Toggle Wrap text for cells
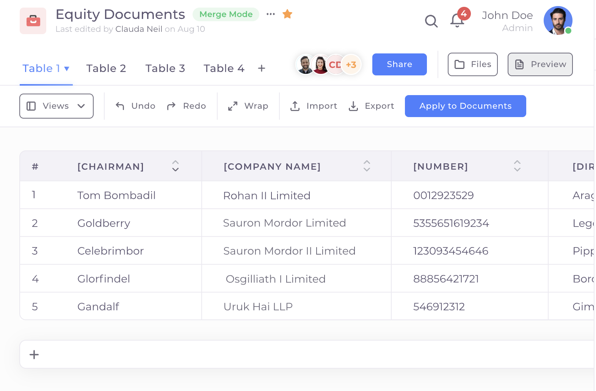The image size is (596, 391). 248,106
